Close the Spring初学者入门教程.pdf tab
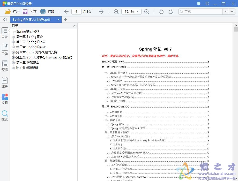The width and height of the screenshot is (238, 181). (x=58, y=20)
